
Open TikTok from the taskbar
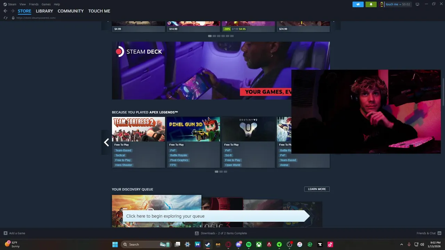coord(330,244)
